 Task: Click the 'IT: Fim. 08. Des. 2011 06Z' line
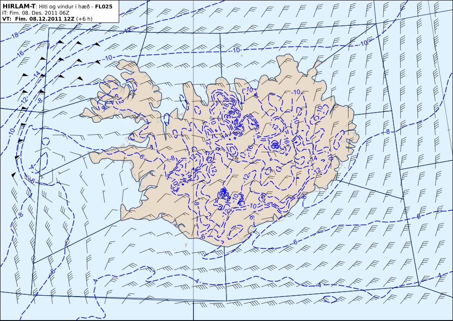pos(35,13)
